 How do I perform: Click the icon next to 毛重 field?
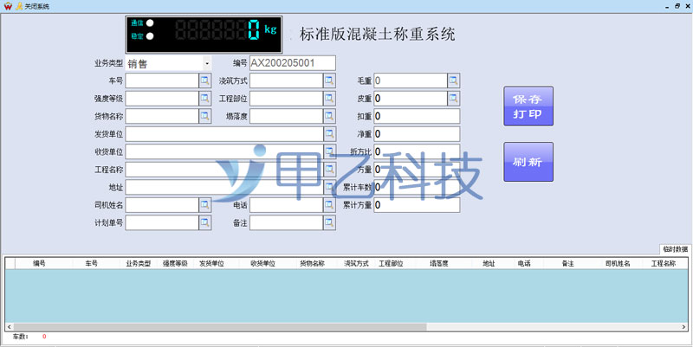point(453,80)
